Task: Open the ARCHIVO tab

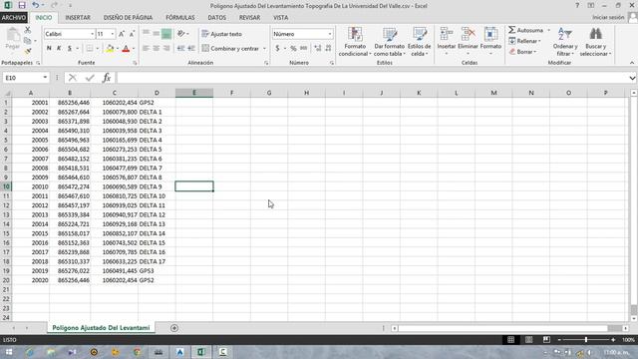Action: click(14, 18)
